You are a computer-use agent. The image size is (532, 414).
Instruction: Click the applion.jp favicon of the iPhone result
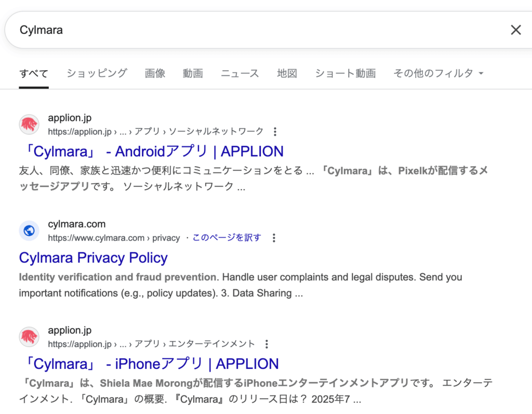(29, 337)
